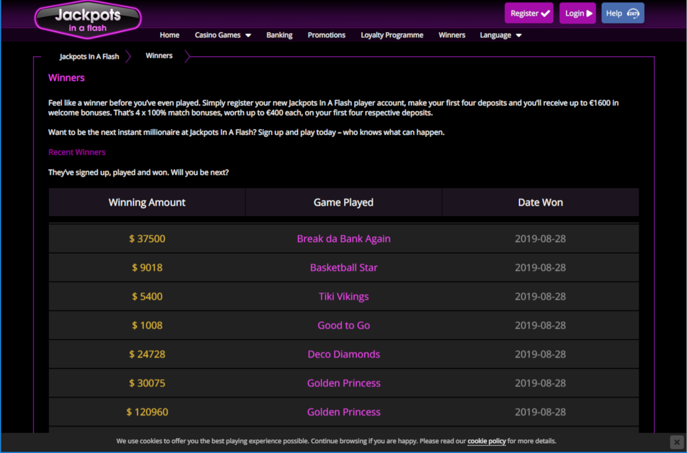This screenshot has width=687, height=453.
Task: Expand the Language dropdown
Action: tap(501, 35)
